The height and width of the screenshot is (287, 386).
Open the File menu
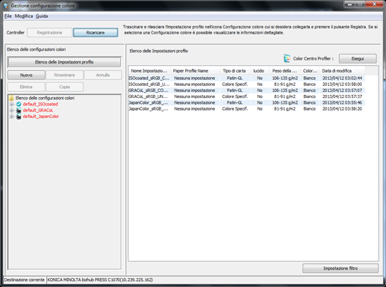[8, 16]
